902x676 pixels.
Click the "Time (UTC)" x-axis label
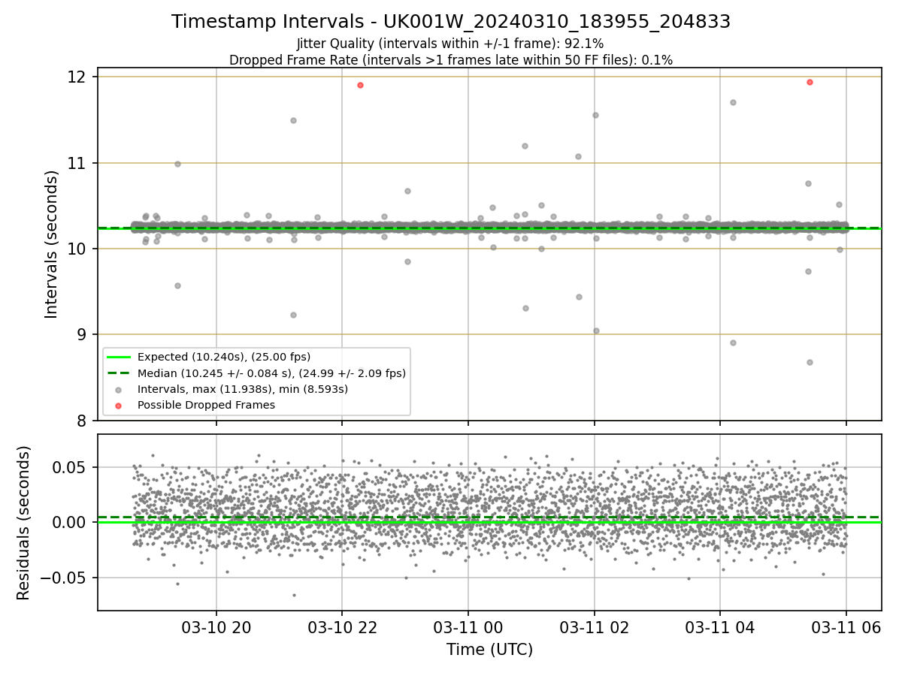tap(489, 650)
